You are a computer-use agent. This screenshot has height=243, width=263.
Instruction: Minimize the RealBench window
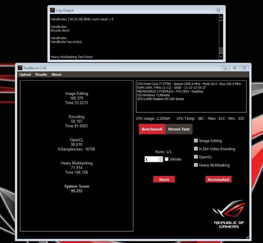point(225,68)
